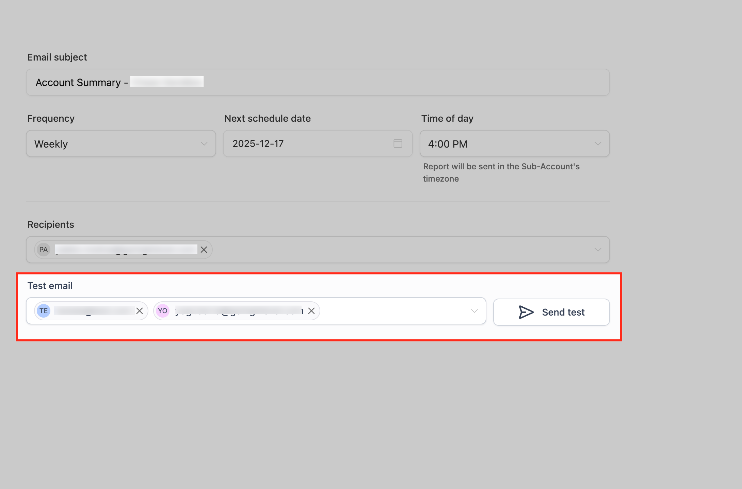The height and width of the screenshot is (489, 742).
Task: Click the paper plane send icon
Action: [x=526, y=312]
